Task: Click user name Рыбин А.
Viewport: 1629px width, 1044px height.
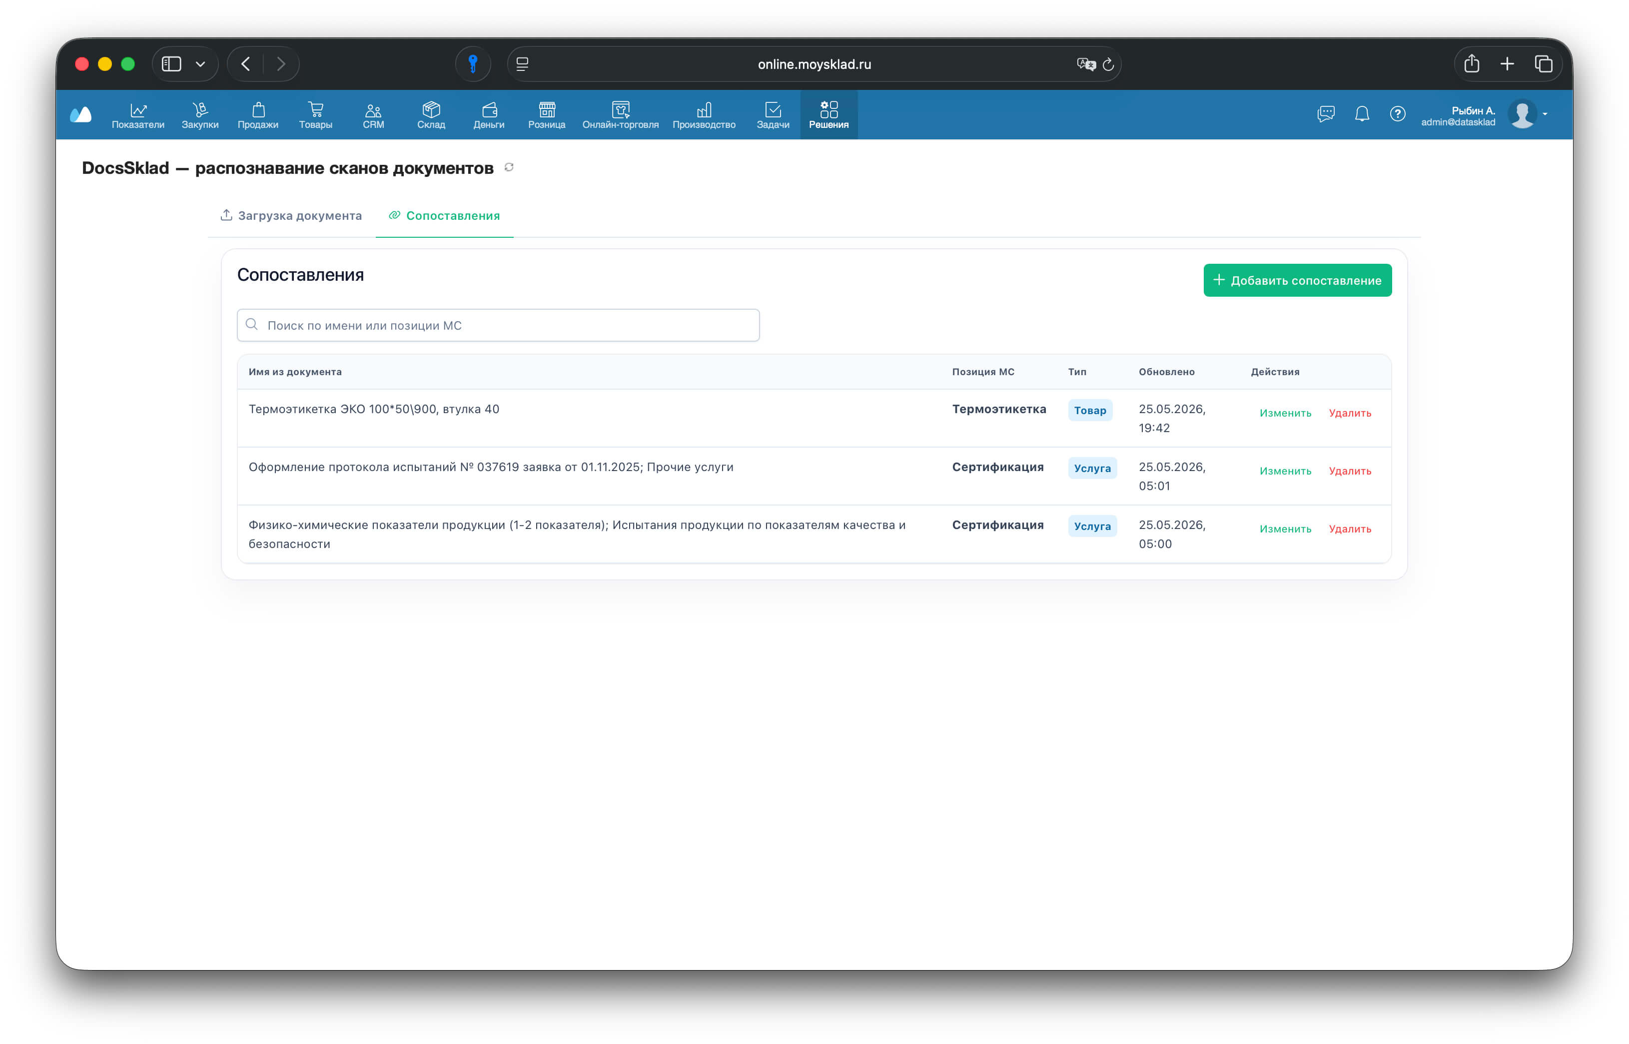Action: [x=1473, y=110]
